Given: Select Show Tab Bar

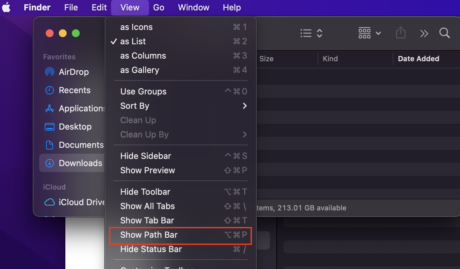Looking at the screenshot, I should (181, 220).
